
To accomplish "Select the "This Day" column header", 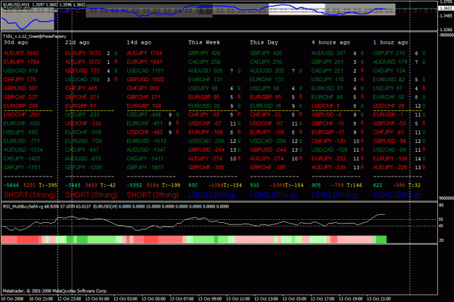I will (264, 42).
